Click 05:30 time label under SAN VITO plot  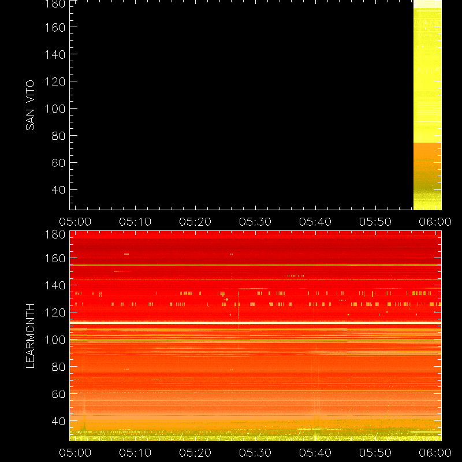click(255, 222)
